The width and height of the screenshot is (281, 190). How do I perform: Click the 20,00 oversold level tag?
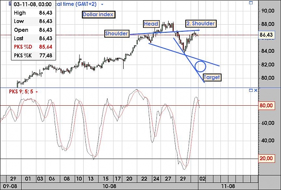[266, 158]
